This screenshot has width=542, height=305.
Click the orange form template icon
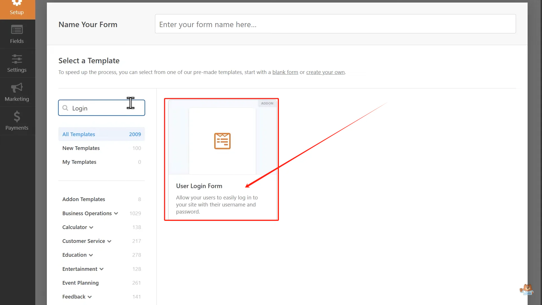pos(222,141)
